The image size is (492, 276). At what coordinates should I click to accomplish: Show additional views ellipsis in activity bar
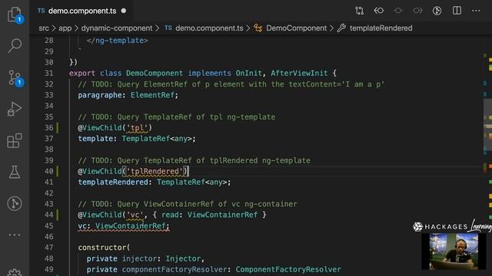15,235
